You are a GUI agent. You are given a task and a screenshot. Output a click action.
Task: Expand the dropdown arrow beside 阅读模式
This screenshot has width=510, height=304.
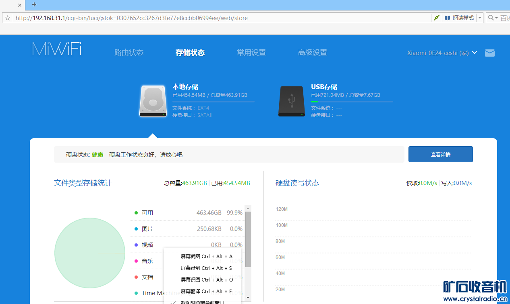pyautogui.click(x=480, y=18)
